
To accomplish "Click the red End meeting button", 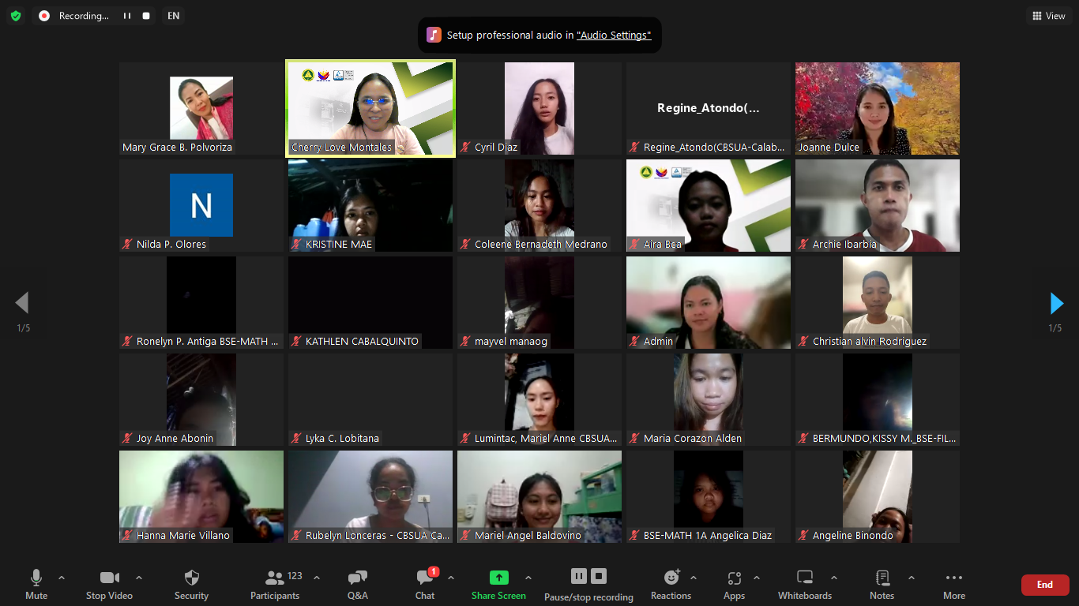I will [x=1044, y=585].
